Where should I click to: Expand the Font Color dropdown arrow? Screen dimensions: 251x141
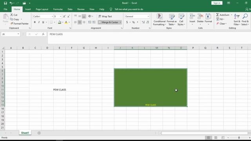coord(69,22)
